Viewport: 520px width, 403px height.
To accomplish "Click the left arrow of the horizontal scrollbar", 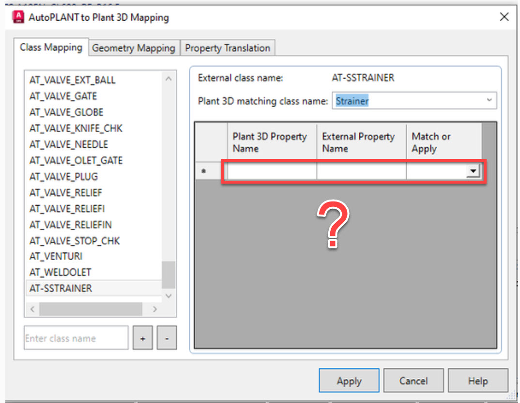I will click(32, 309).
